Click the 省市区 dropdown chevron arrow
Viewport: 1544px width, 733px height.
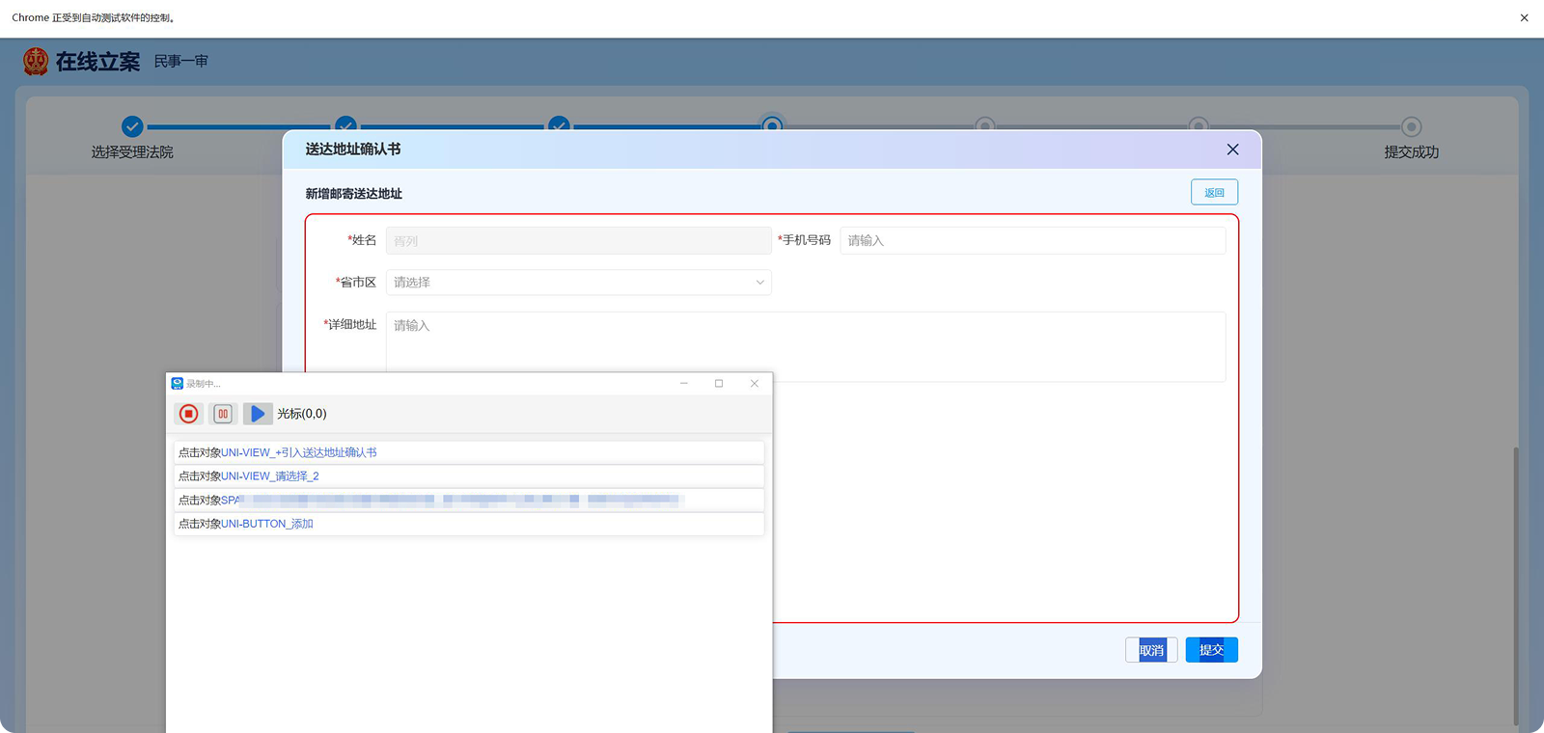(759, 283)
